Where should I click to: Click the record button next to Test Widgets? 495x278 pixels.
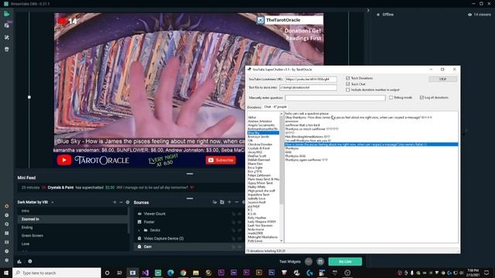[x=309, y=261]
